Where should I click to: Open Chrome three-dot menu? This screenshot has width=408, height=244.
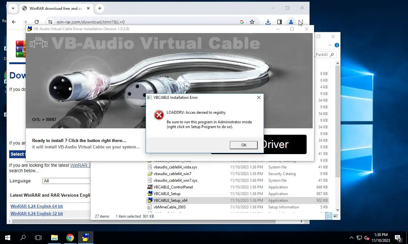[x=302, y=22]
